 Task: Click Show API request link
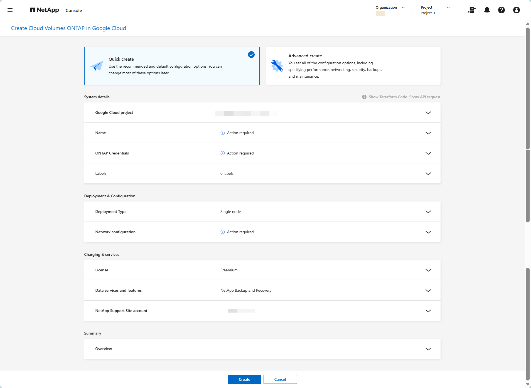[x=425, y=97]
